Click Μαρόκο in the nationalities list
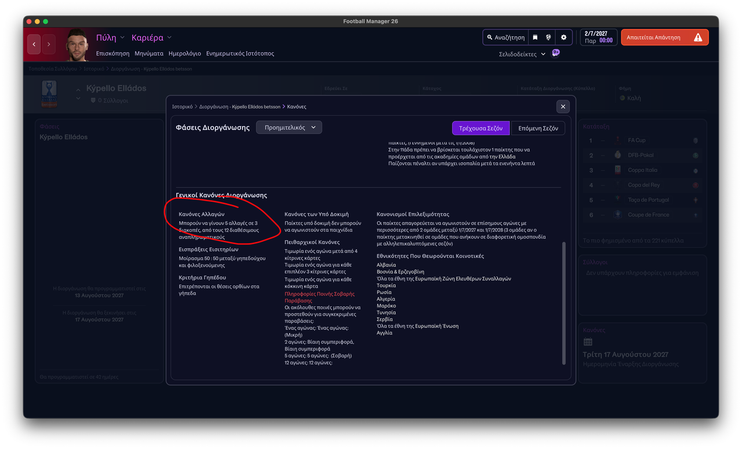 click(x=386, y=305)
